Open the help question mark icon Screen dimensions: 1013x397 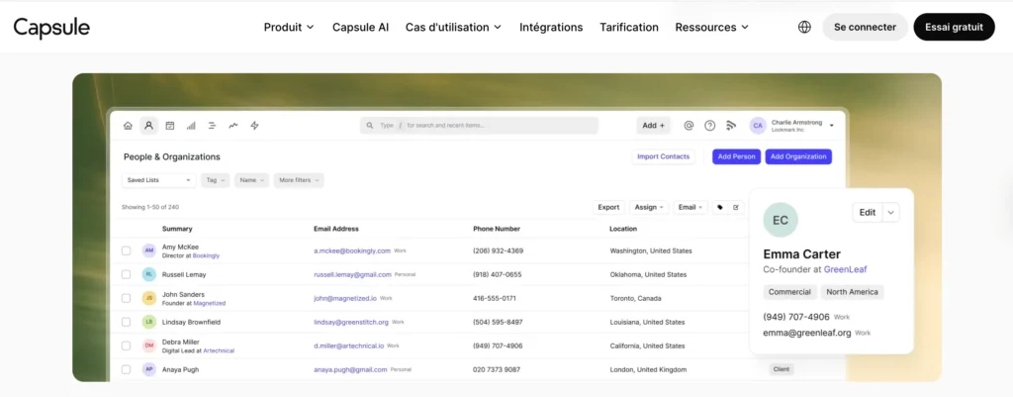pyautogui.click(x=710, y=126)
